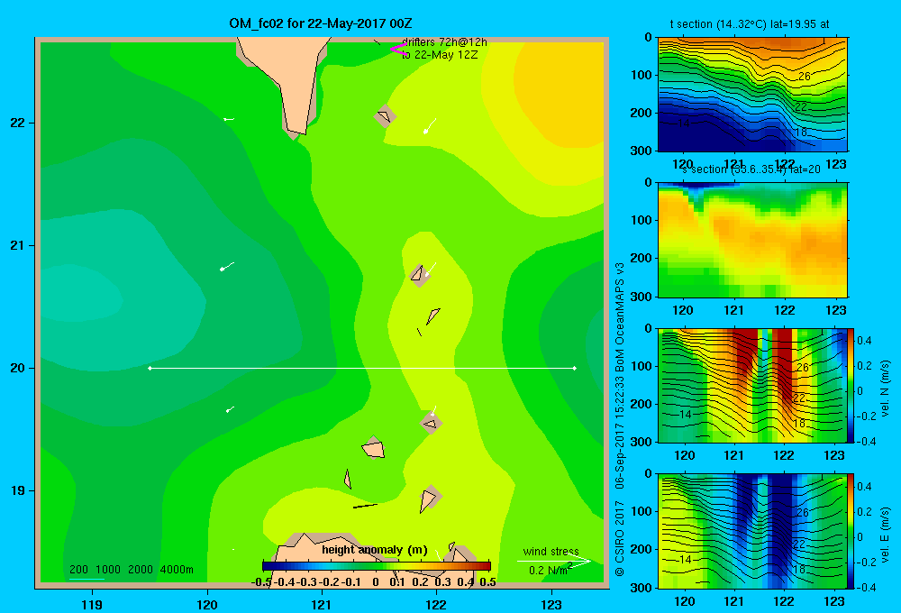Click the "-0.5" tick on height anomaly scale
This screenshot has width=901, height=613.
pos(261,582)
